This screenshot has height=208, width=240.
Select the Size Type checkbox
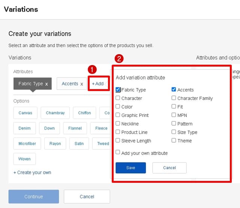(x=174, y=132)
